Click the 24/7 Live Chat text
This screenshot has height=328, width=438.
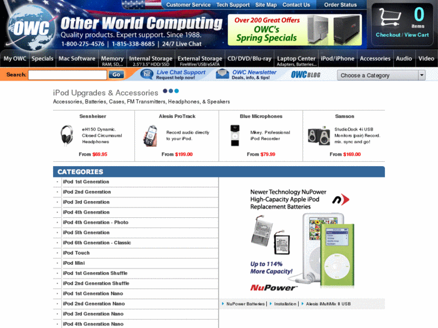pos(181,44)
